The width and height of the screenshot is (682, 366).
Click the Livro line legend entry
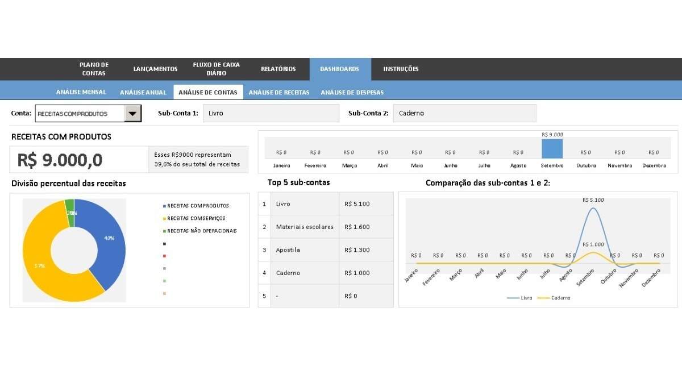tap(520, 298)
